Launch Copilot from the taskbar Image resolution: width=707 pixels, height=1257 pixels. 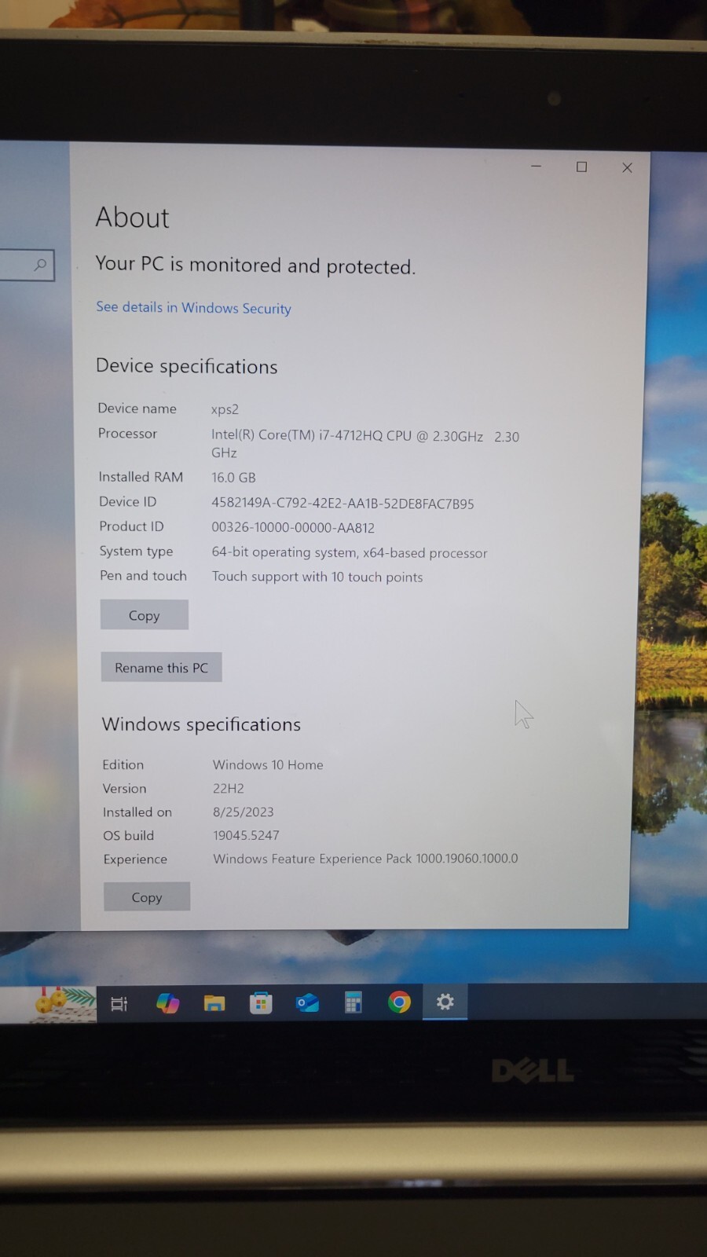point(167,1003)
